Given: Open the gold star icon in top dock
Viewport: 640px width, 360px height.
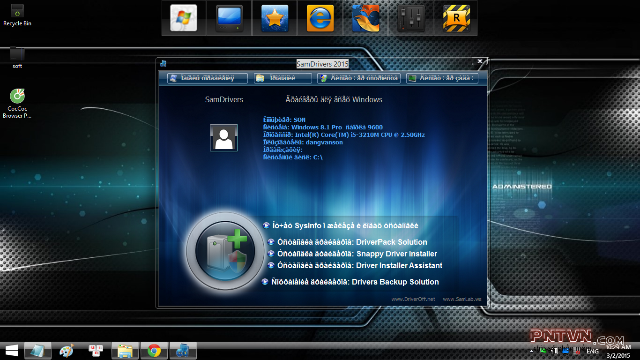Looking at the screenshot, I should pos(275,18).
